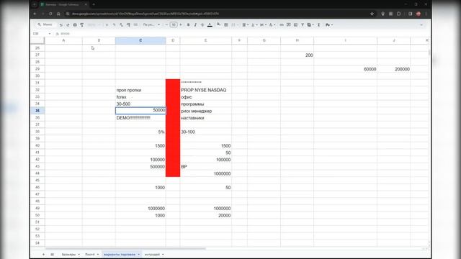Click the font size field showing 10
The width and height of the screenshot is (461, 259).
(174, 25)
